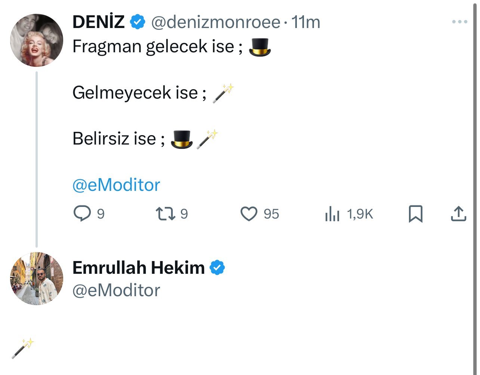Click the 1,9K views count

[360, 214]
